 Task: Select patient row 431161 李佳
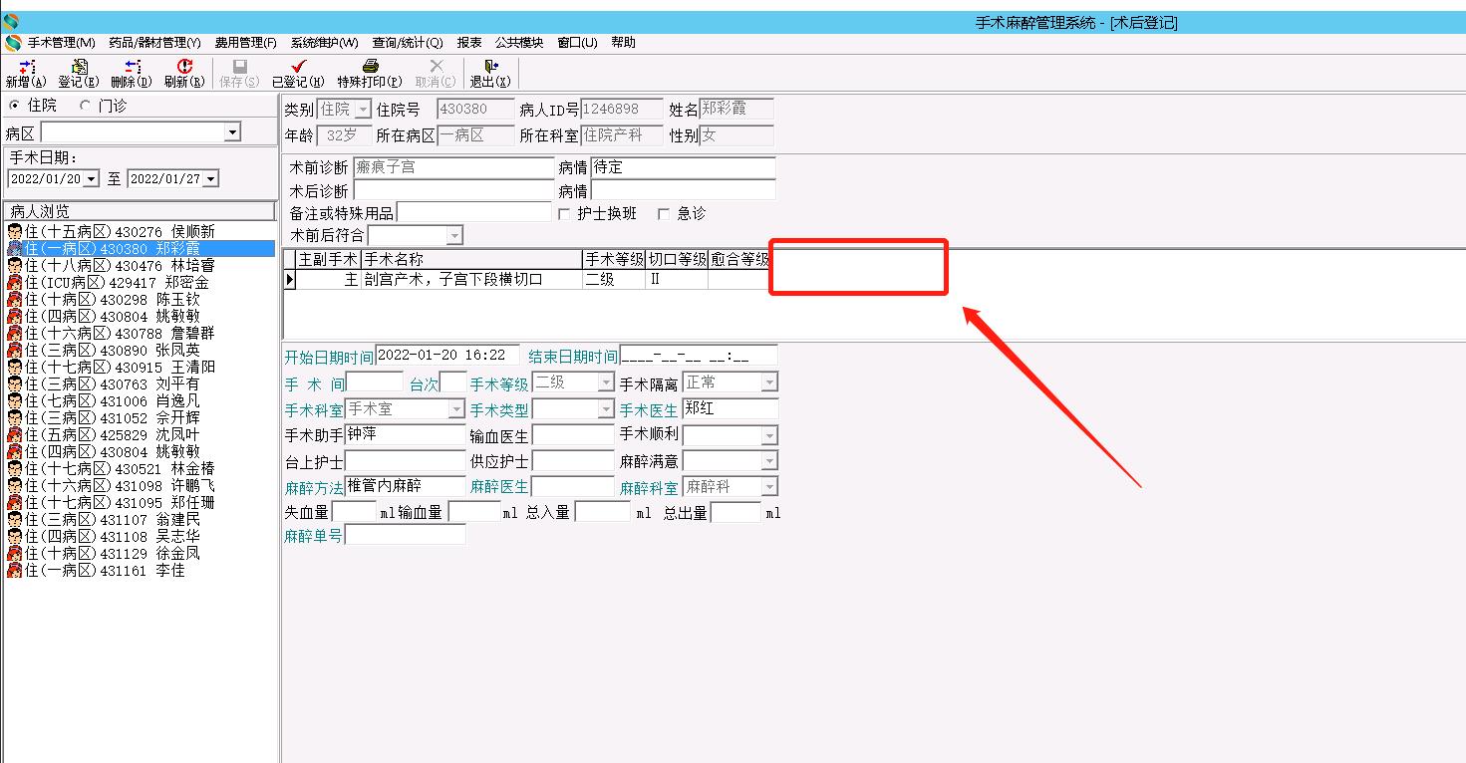[x=140, y=571]
